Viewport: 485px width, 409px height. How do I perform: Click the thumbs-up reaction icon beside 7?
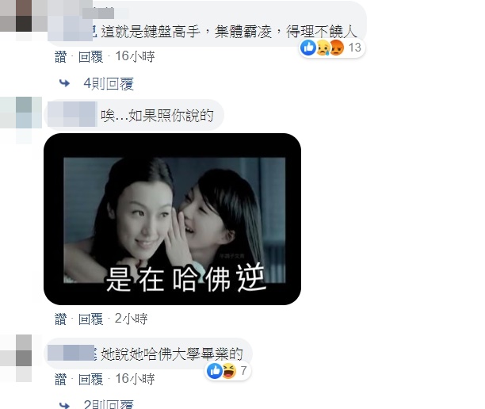click(x=214, y=370)
